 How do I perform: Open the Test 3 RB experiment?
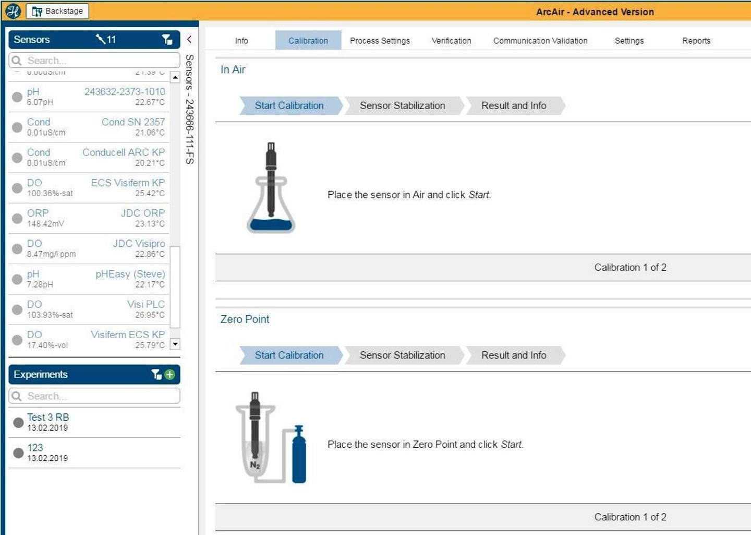tap(94, 422)
